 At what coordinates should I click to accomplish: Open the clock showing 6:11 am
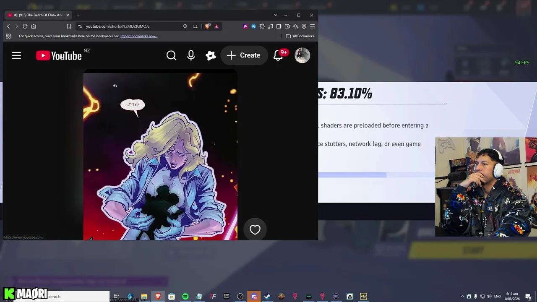pos(512,297)
